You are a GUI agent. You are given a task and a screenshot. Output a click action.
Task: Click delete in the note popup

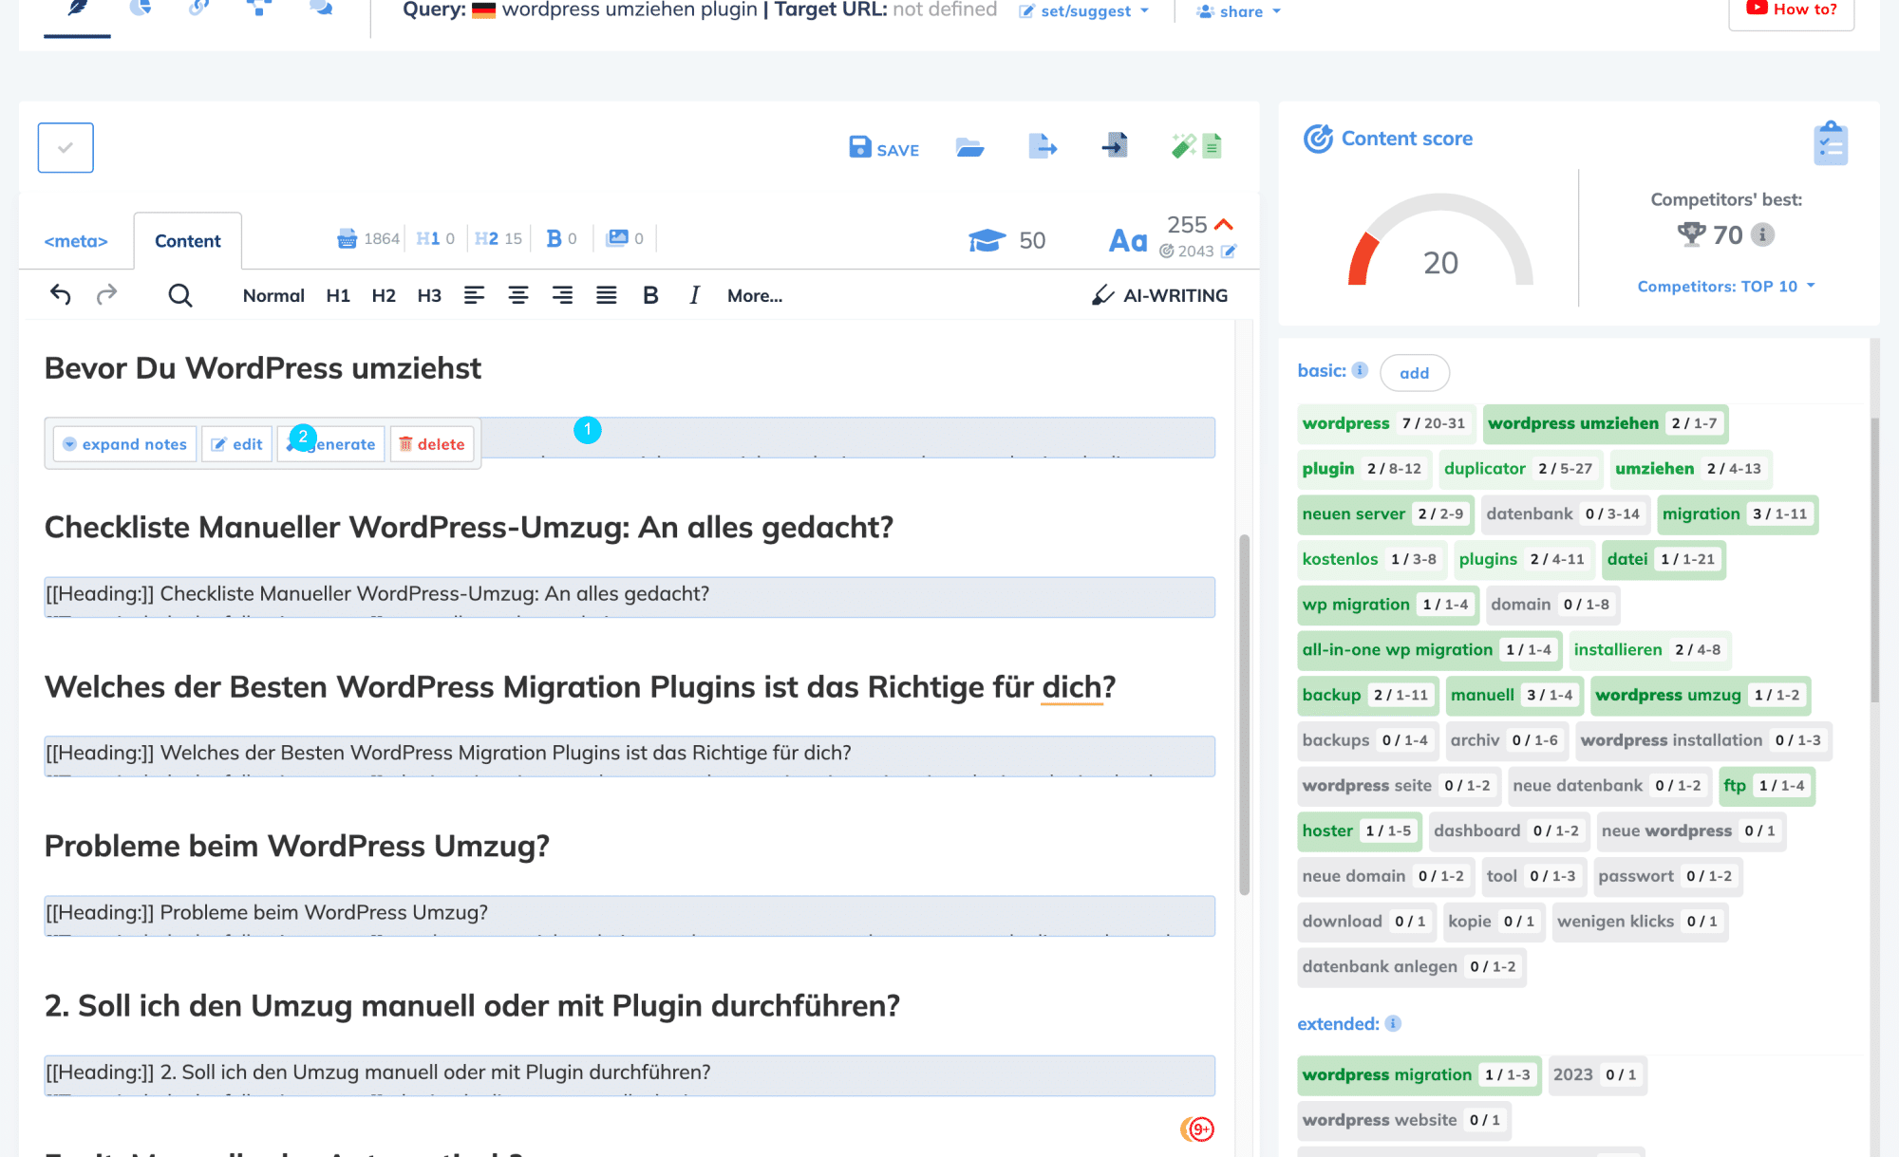[432, 444]
